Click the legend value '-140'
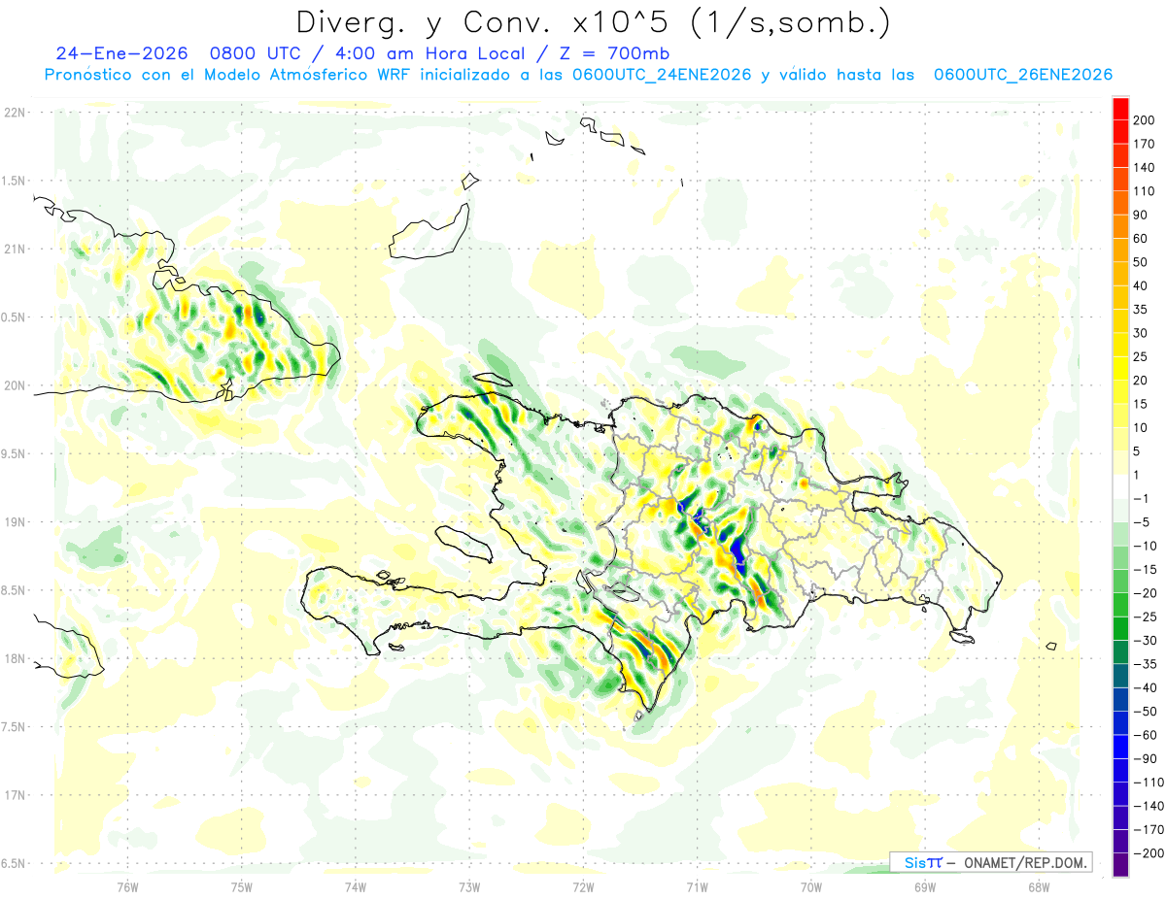This screenshot has height=900, width=1166. tap(1148, 806)
